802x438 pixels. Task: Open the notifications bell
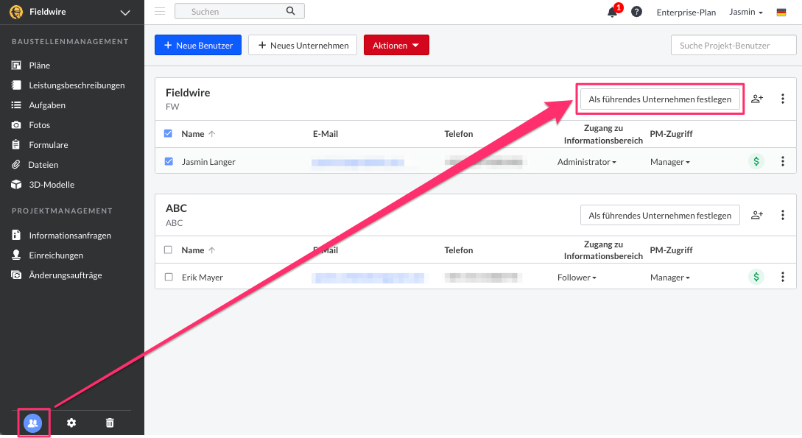tap(612, 13)
